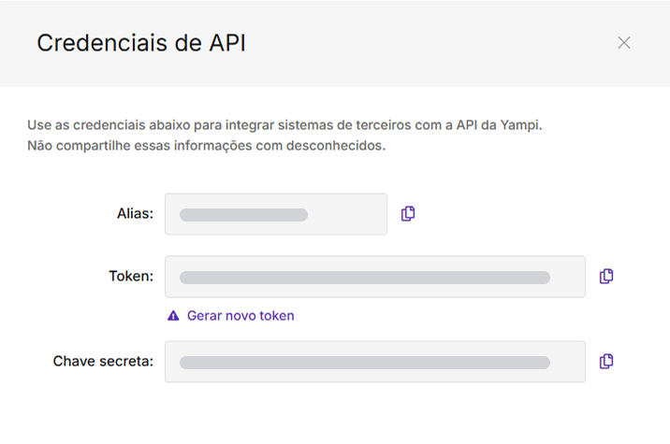The height and width of the screenshot is (444, 670).
Task: Click warning triangle beside Gerar novo token
Action: [173, 316]
